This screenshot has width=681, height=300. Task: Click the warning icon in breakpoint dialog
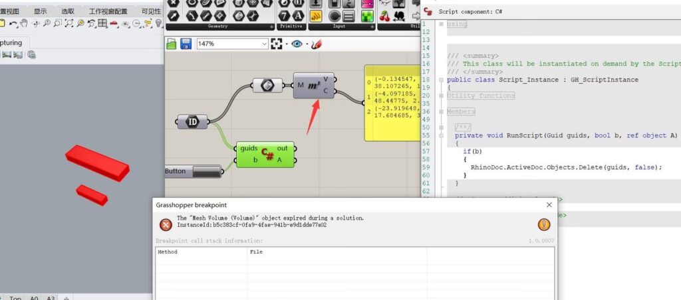543,224
